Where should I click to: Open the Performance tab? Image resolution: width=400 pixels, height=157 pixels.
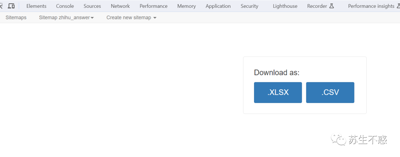coord(154,6)
